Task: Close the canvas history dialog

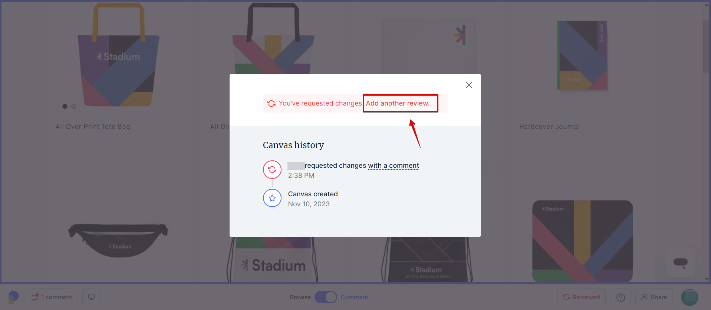Action: click(469, 85)
